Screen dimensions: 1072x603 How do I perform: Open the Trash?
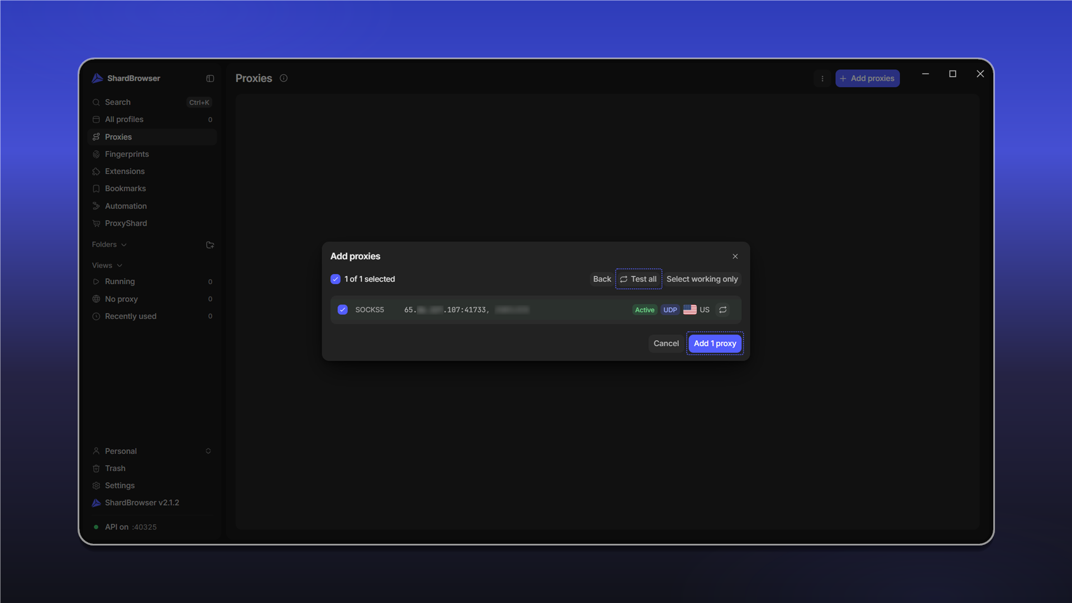(152, 468)
